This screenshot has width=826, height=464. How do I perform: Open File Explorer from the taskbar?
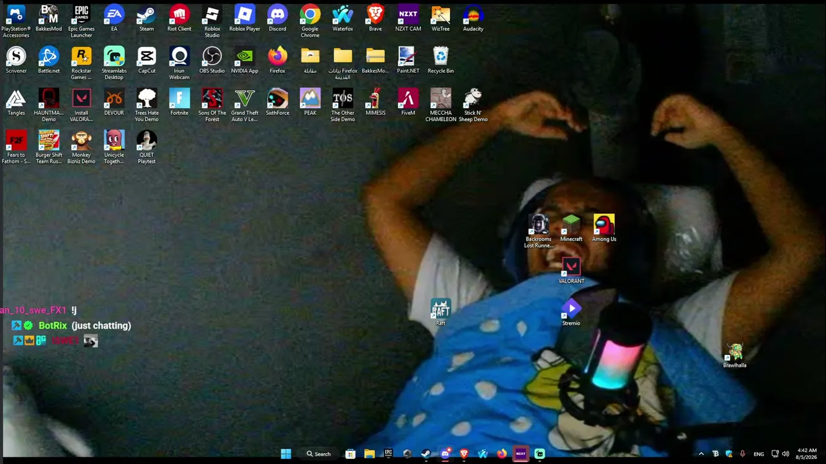point(369,454)
